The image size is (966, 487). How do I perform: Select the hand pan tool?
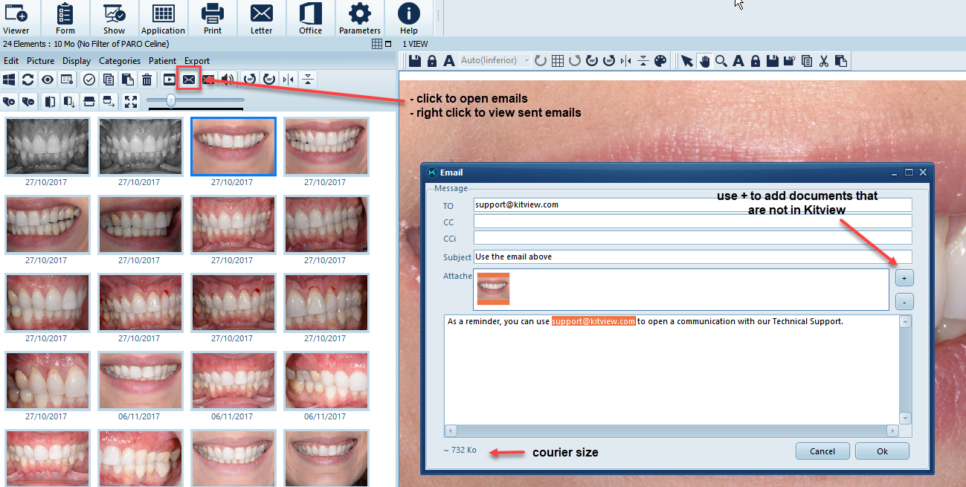pos(703,61)
